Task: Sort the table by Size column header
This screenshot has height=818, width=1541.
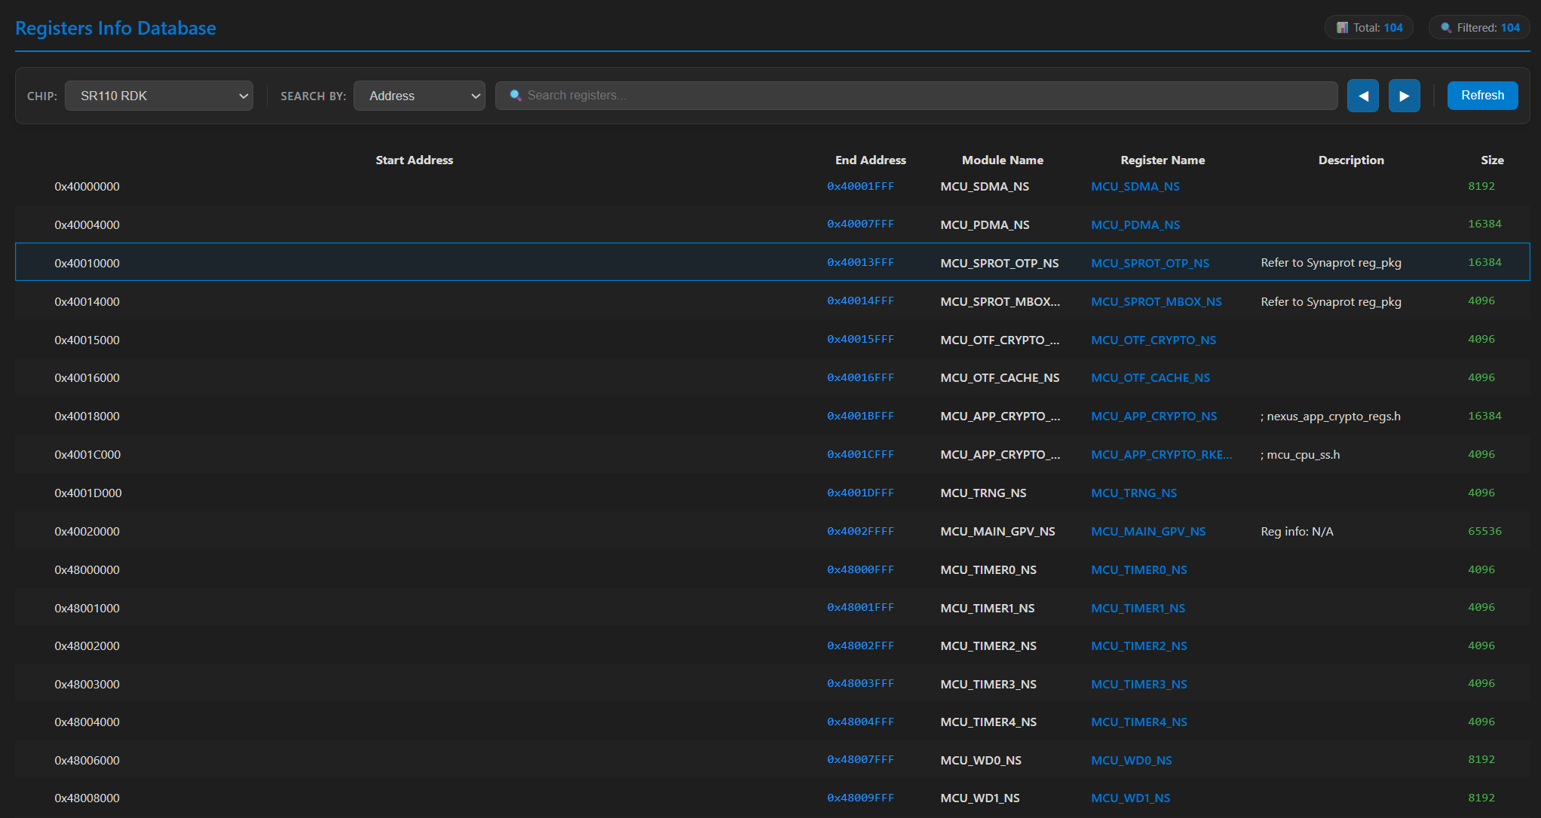Action: point(1493,160)
